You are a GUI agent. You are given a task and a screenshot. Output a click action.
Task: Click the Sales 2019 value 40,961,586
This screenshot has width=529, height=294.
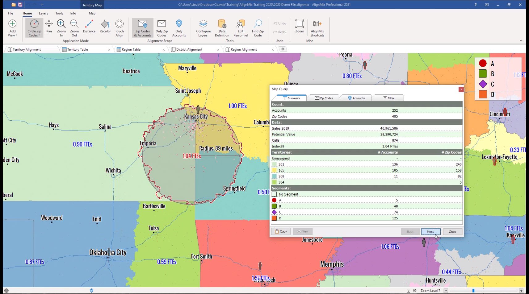pyautogui.click(x=389, y=128)
